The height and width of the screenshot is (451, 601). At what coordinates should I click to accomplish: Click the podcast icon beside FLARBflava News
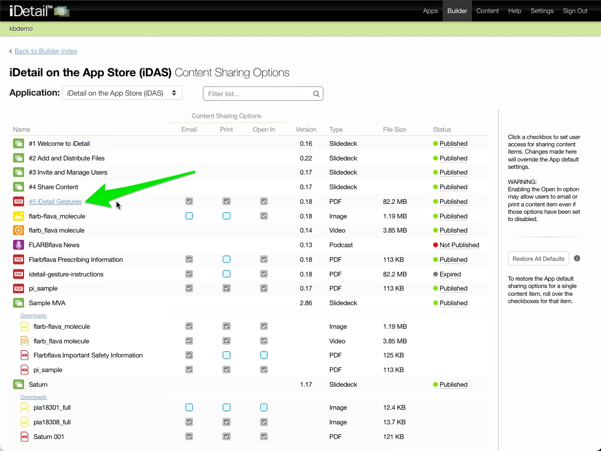[x=19, y=245]
